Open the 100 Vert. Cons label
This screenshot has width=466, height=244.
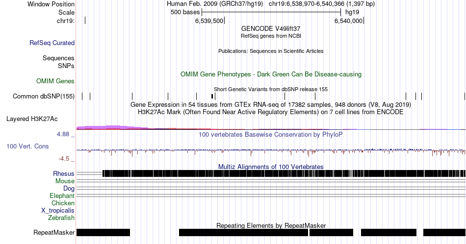point(27,146)
